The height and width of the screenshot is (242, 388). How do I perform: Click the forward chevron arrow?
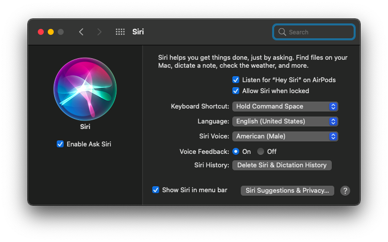(99, 32)
